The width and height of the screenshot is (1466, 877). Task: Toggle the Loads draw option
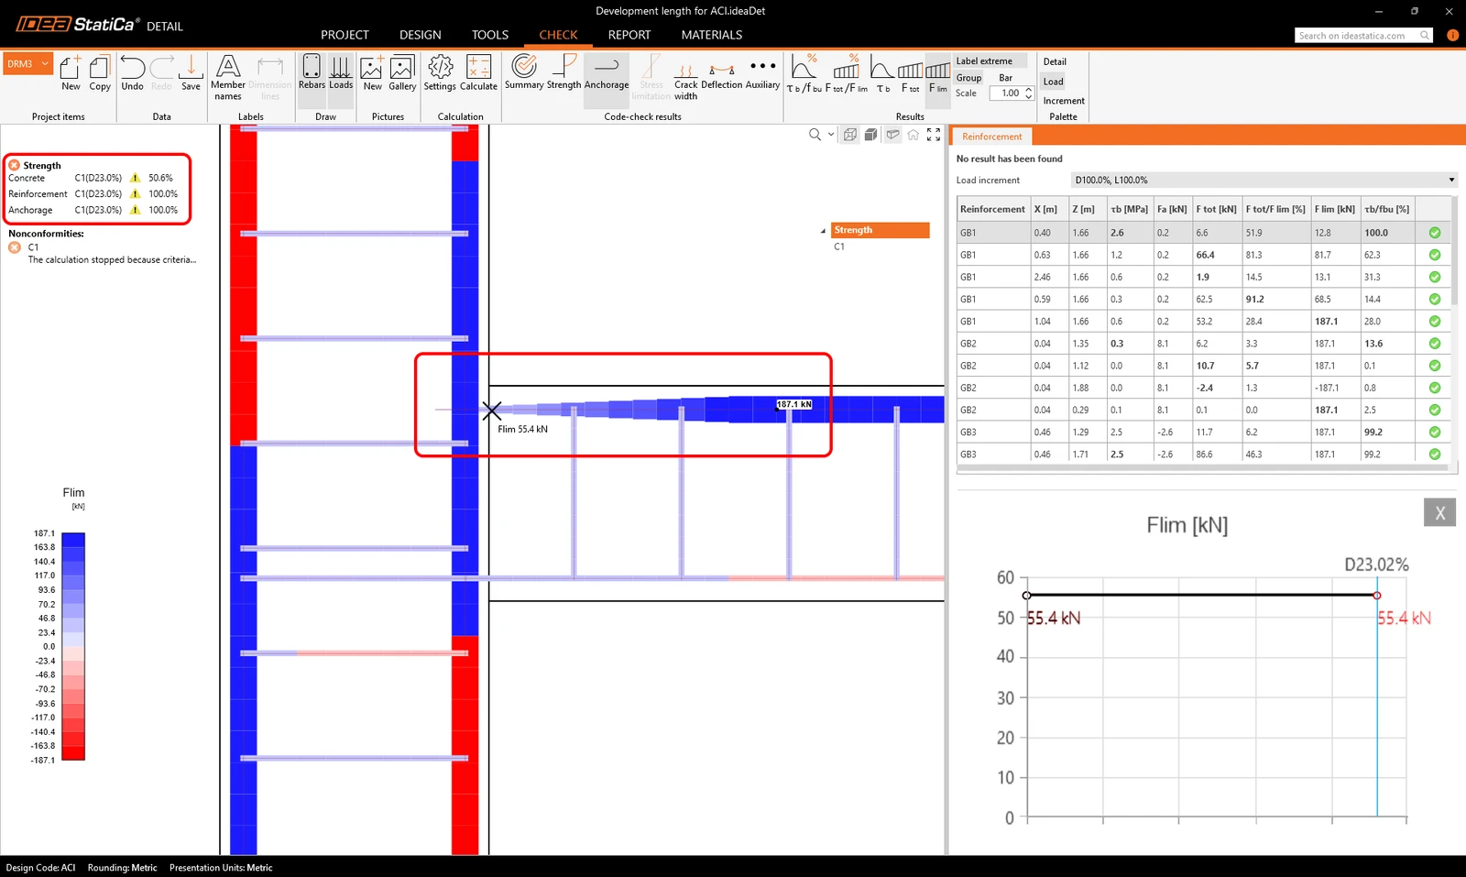(x=341, y=72)
